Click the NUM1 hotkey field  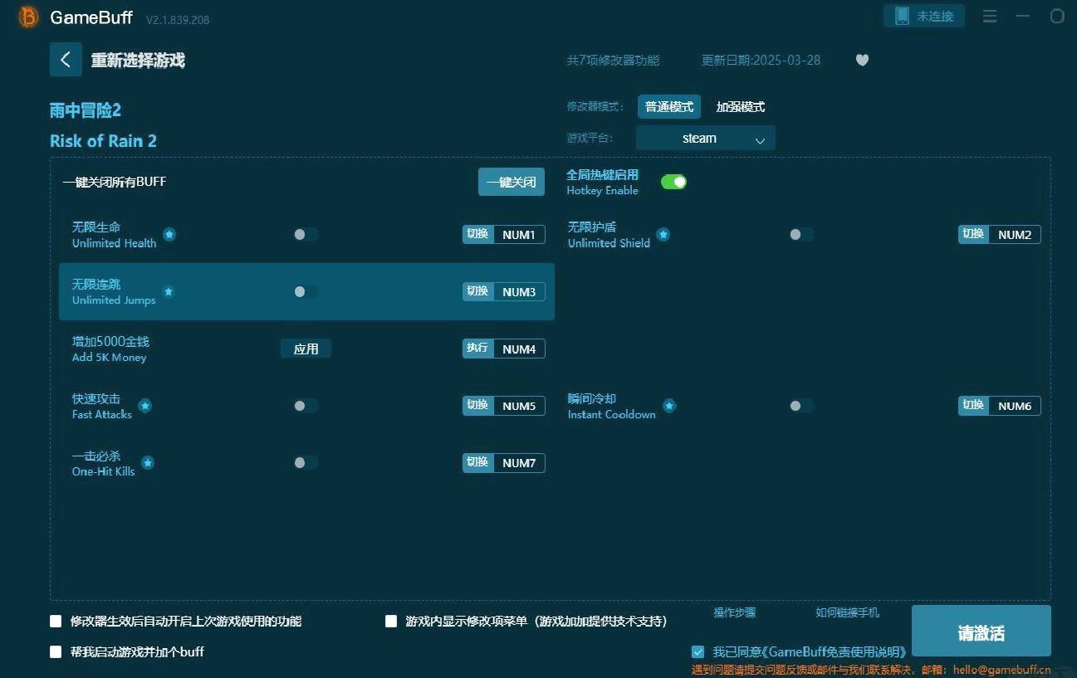click(x=519, y=235)
